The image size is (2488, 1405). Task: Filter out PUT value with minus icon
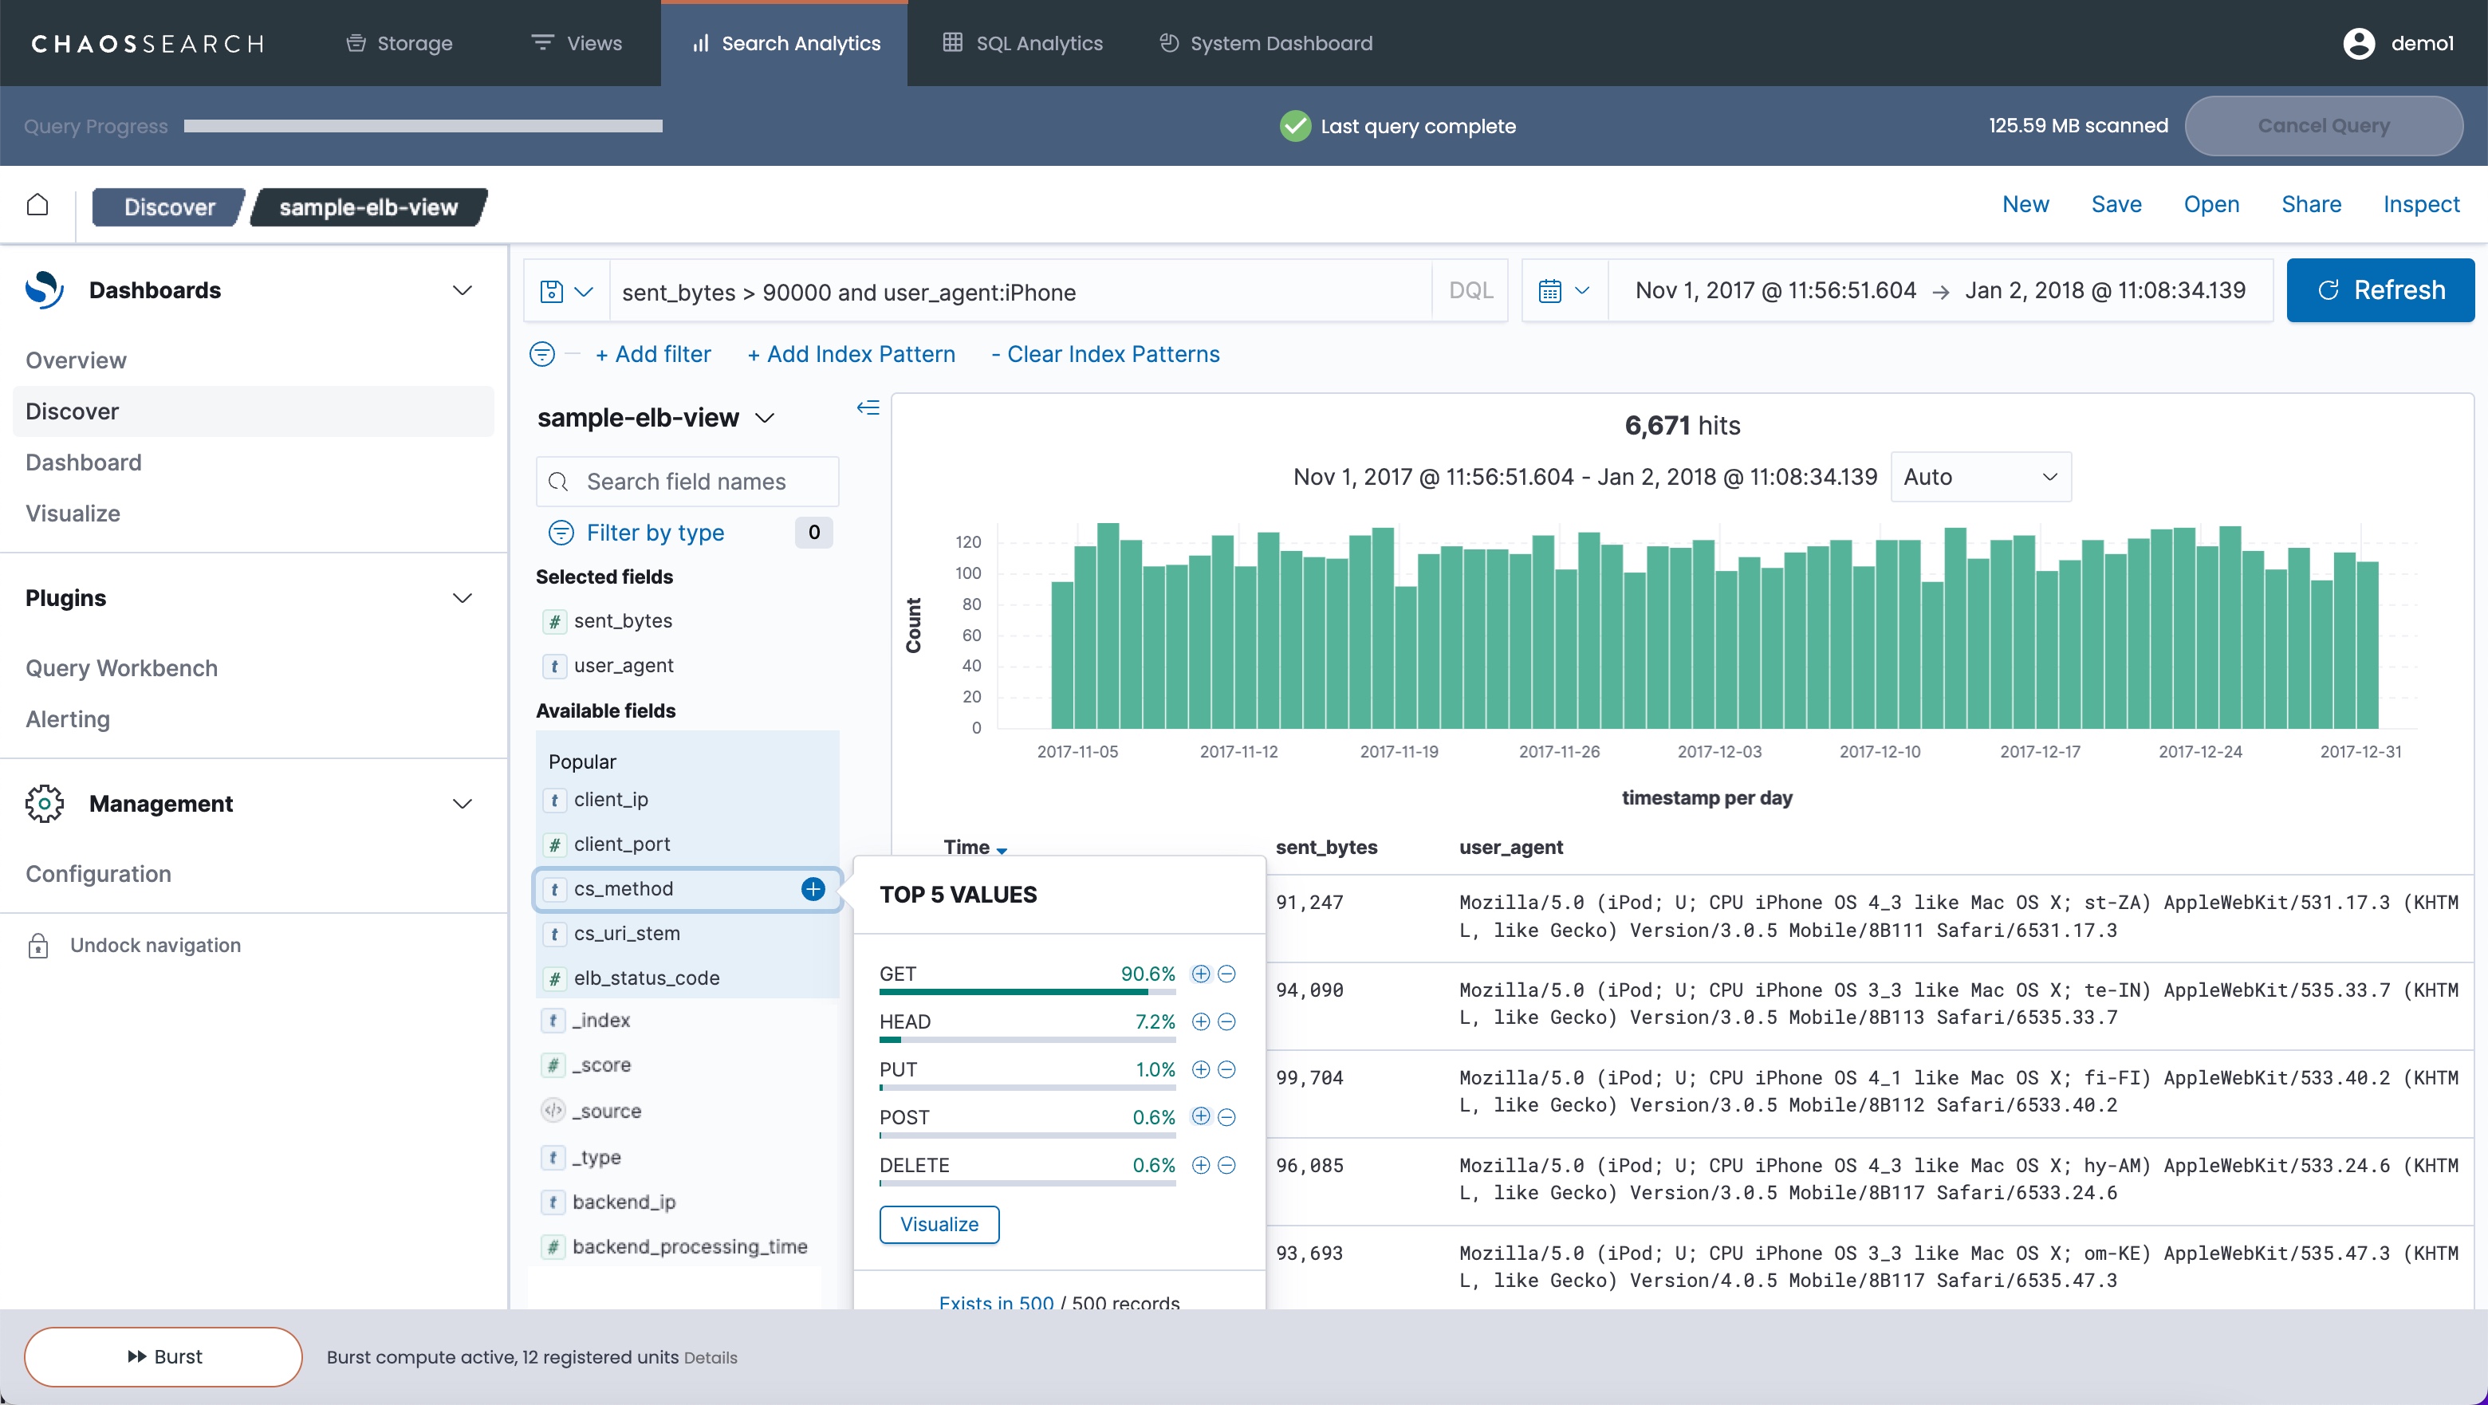tap(1226, 1069)
